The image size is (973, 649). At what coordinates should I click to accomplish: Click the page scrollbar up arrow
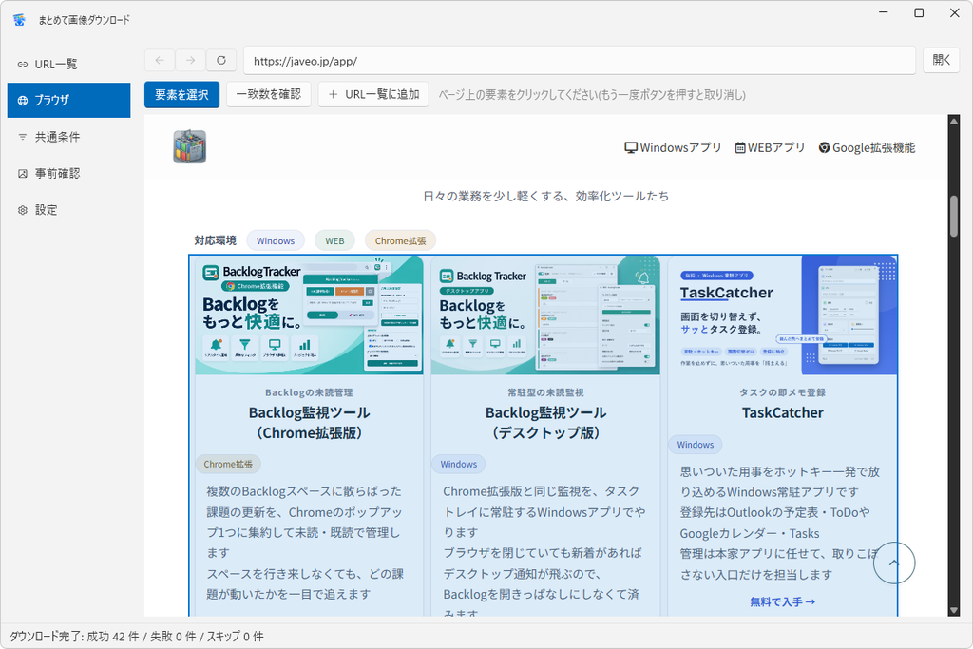(954, 121)
